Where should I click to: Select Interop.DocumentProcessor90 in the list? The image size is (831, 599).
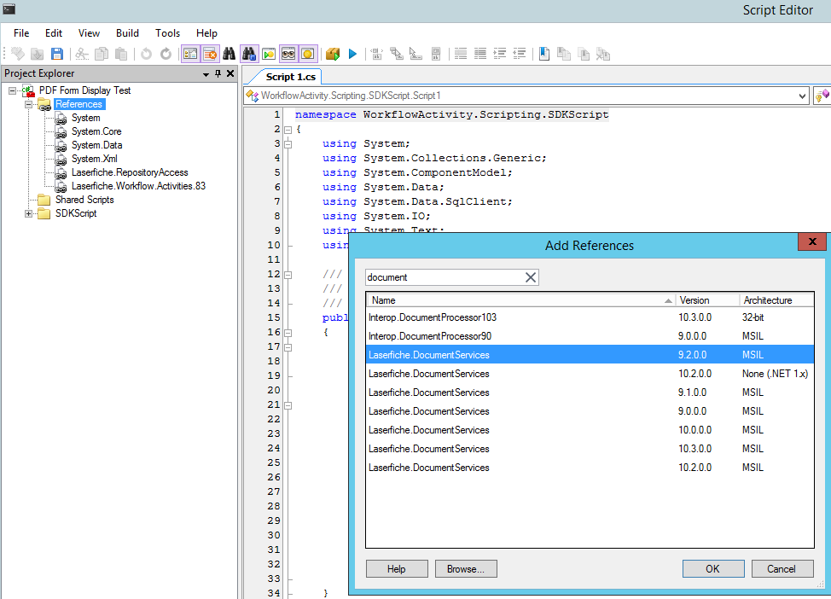[x=590, y=336]
